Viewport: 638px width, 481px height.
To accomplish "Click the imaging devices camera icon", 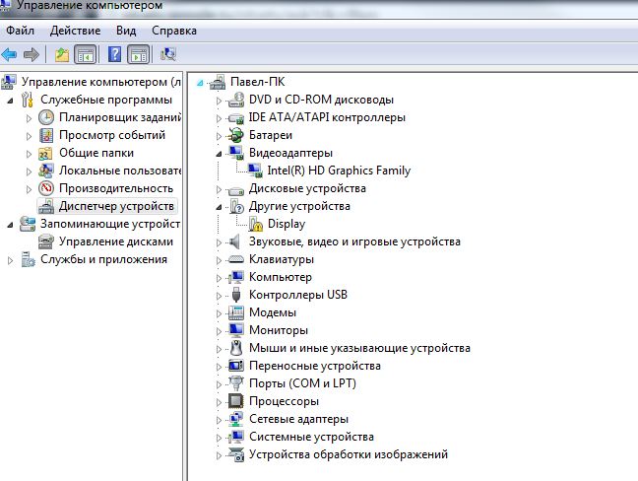I will (236, 454).
